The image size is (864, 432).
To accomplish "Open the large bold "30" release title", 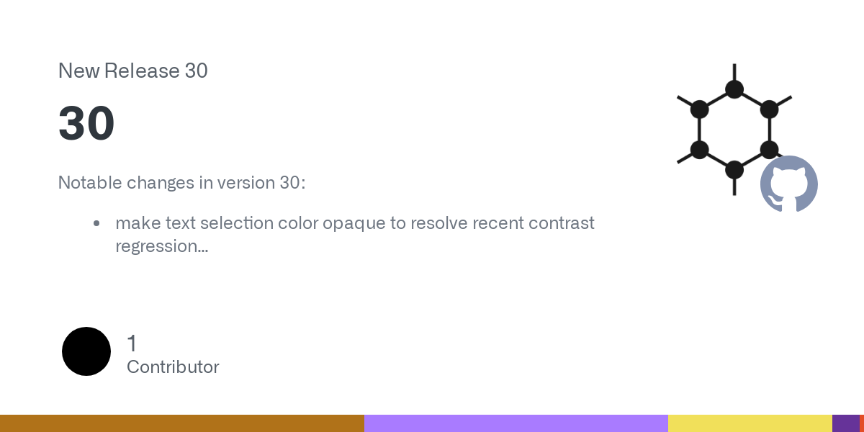I will tap(86, 123).
